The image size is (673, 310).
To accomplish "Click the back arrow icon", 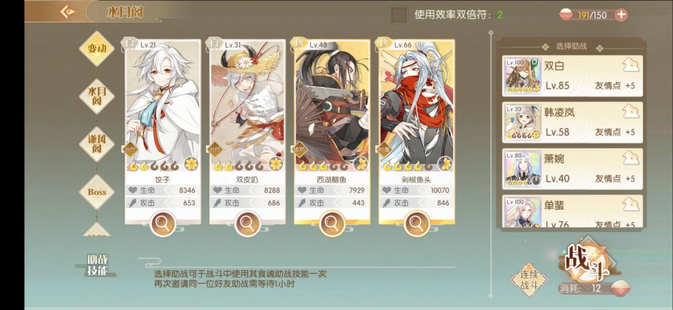I will pos(67,12).
